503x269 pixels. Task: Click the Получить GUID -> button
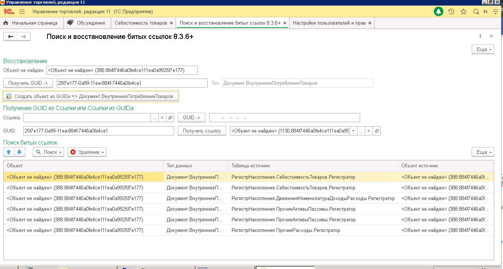tap(28, 83)
